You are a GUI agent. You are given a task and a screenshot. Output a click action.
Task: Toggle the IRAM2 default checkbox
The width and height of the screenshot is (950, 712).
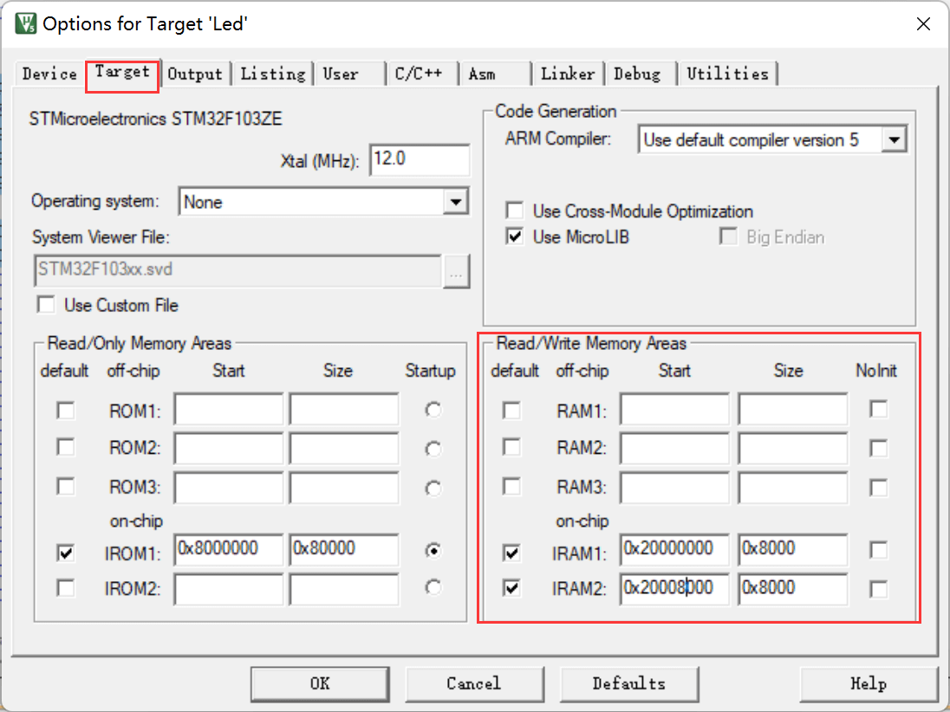(512, 588)
